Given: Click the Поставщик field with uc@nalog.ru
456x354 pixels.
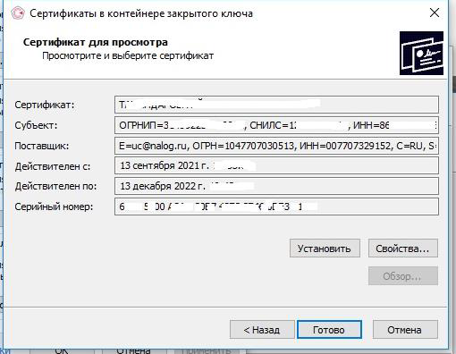Looking at the screenshot, I should click(276, 146).
